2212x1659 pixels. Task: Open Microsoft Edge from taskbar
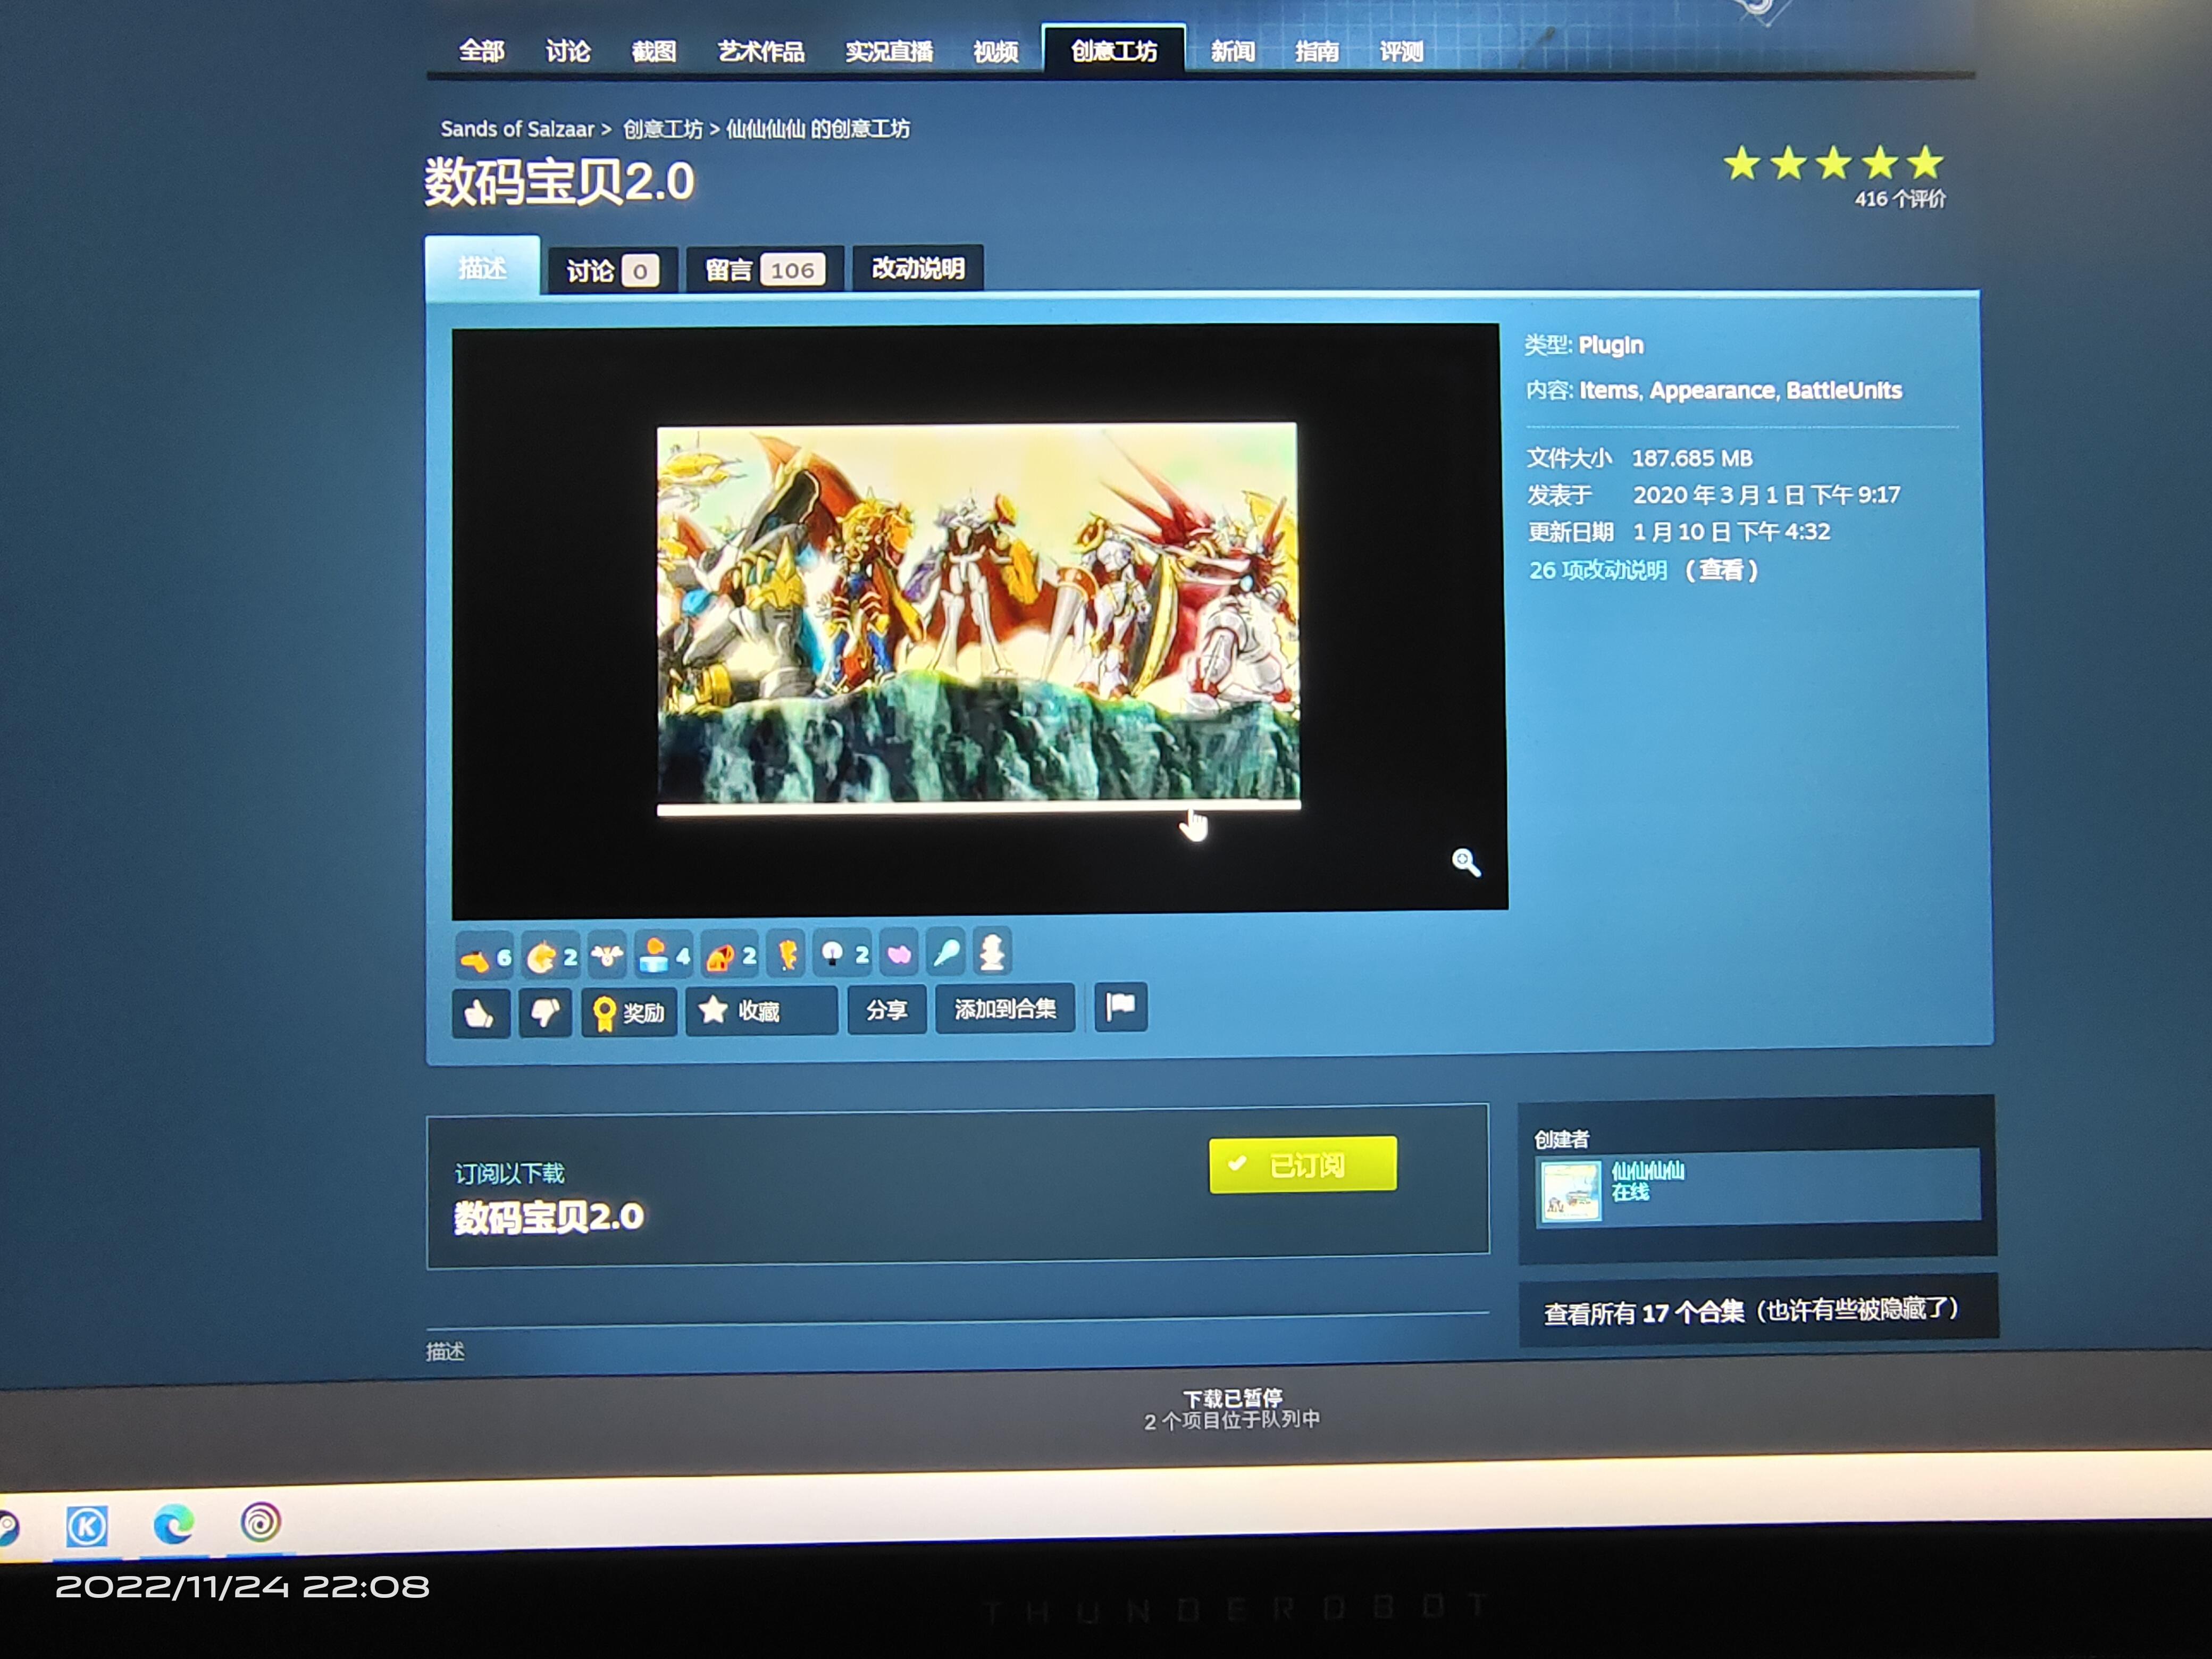[x=173, y=1525]
